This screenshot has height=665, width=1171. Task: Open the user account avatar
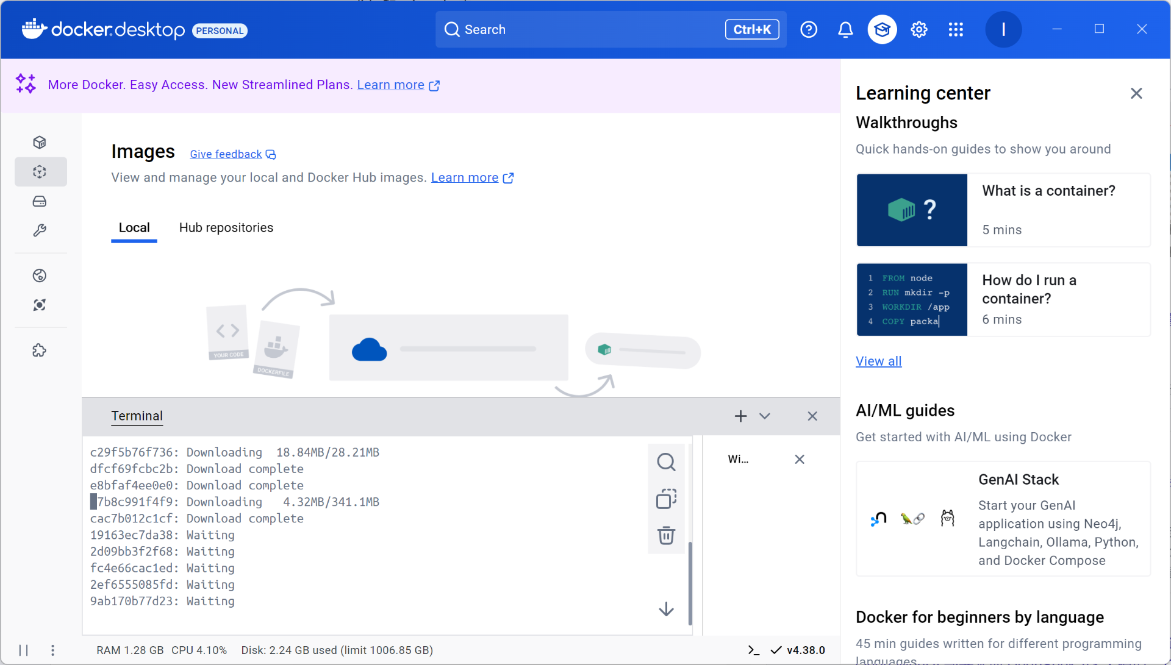coord(1003,29)
